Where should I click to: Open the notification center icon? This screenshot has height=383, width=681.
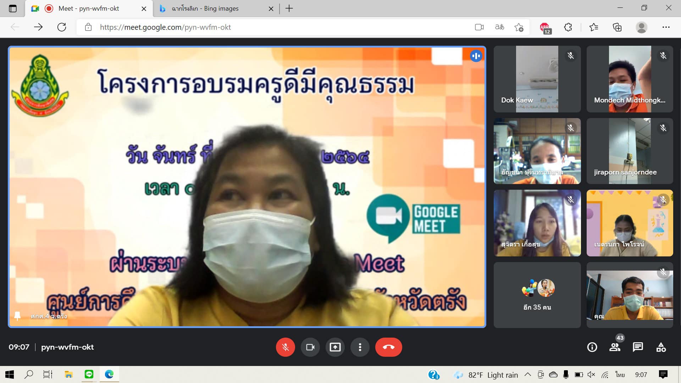point(663,374)
